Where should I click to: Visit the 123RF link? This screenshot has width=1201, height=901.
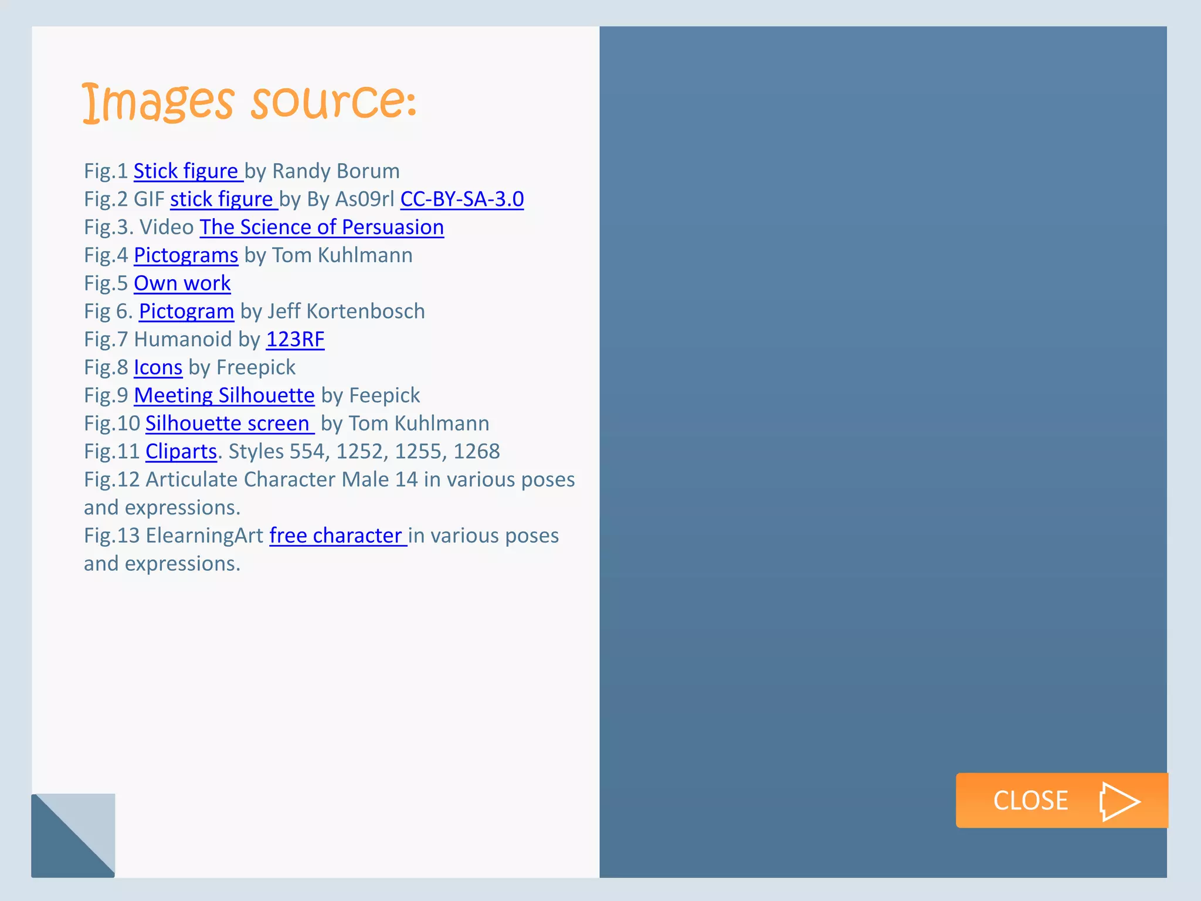[x=295, y=340]
